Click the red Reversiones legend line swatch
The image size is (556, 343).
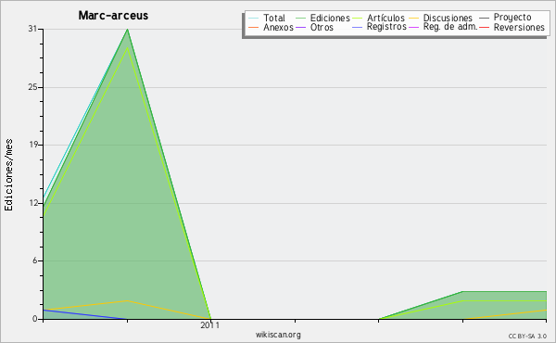[x=484, y=27]
